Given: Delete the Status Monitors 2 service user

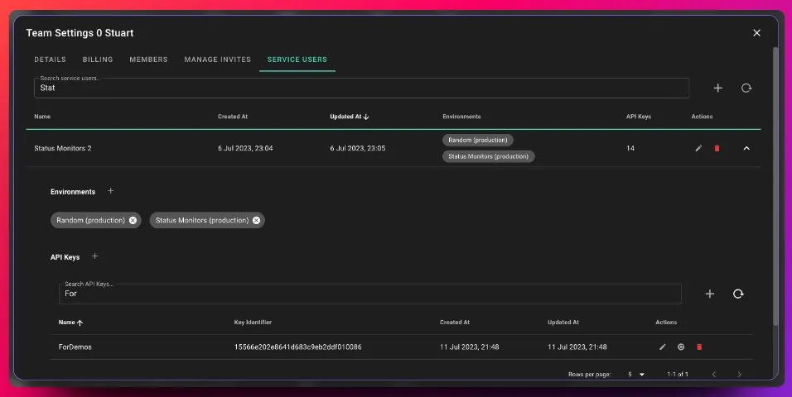Looking at the screenshot, I should pos(717,148).
